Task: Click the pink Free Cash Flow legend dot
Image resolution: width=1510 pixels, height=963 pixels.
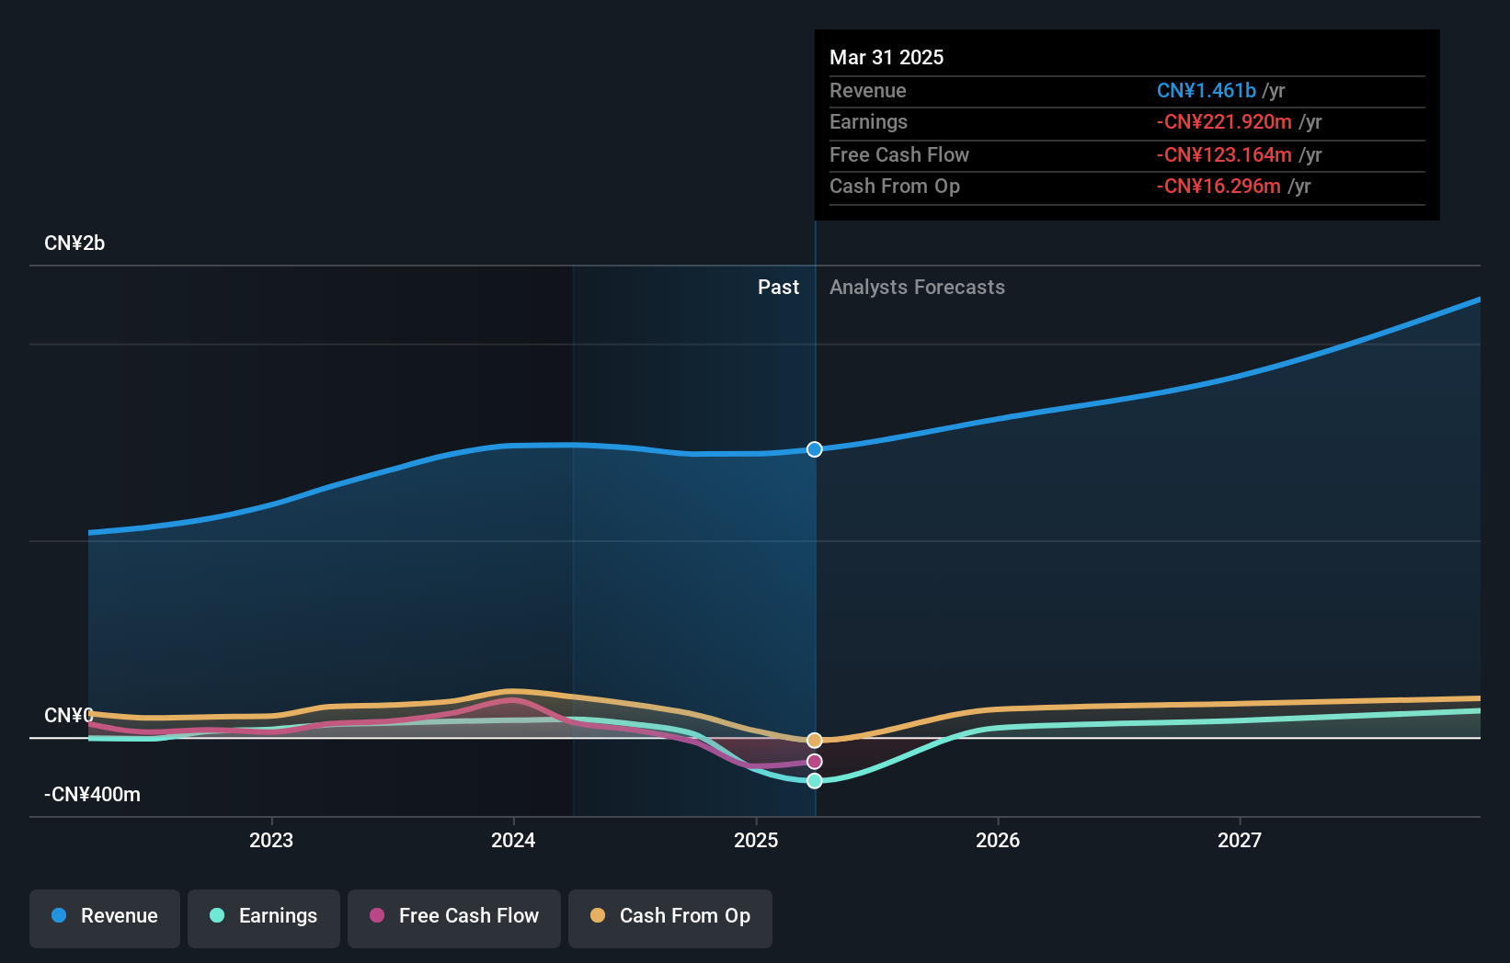Action: pyautogui.click(x=377, y=915)
